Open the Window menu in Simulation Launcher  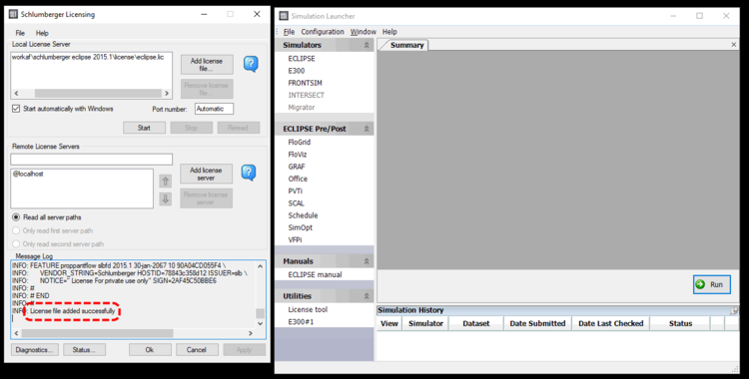point(364,32)
